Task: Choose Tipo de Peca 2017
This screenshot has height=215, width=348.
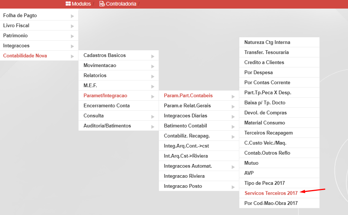Action: pos(279,183)
